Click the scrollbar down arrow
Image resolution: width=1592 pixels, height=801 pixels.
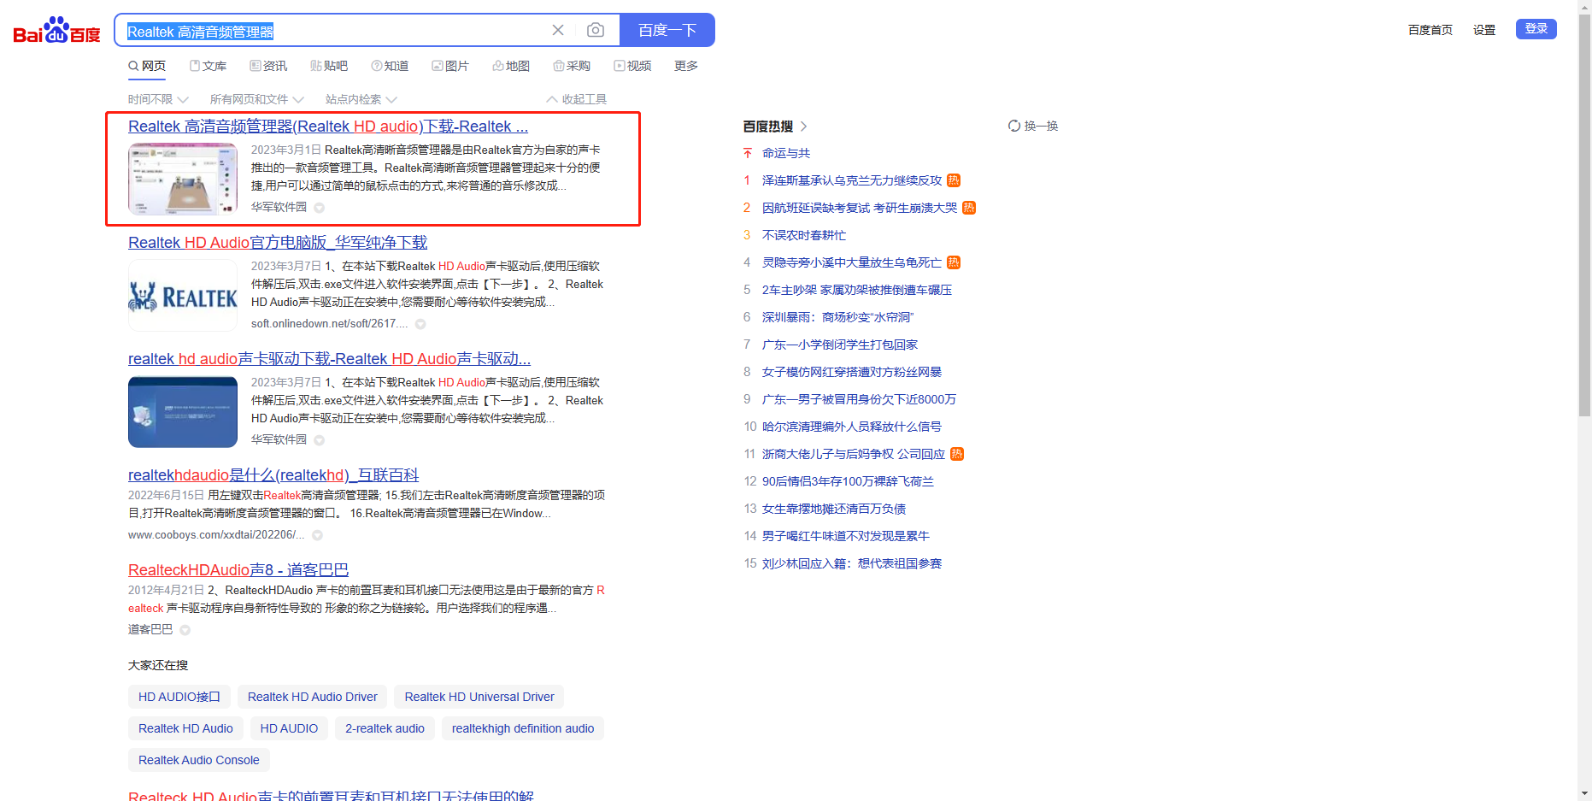click(x=1585, y=794)
